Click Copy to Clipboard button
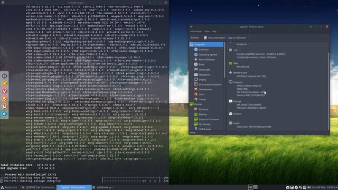 (237, 37)
